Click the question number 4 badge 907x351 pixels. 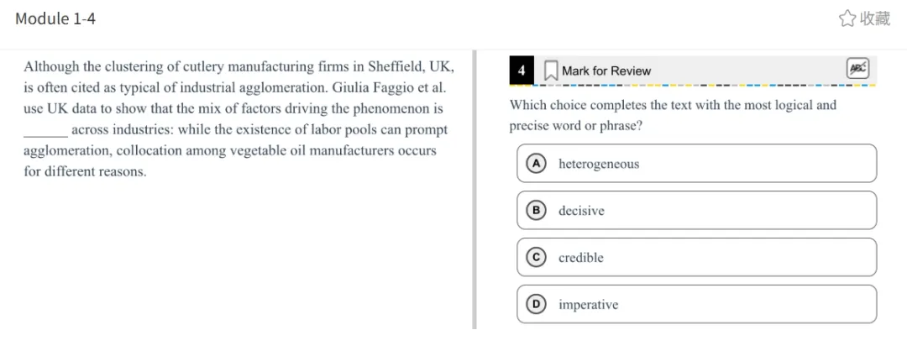(x=522, y=71)
